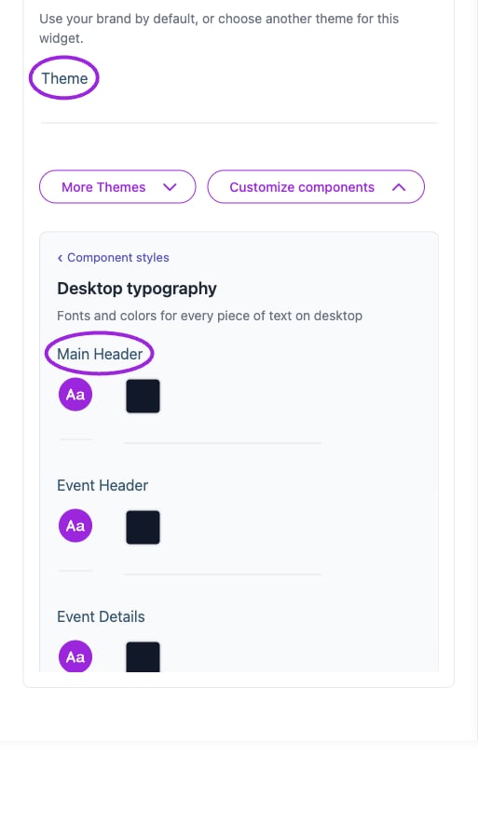The width and height of the screenshot is (478, 824).
Task: Open the More Themes dropdown
Action: coord(117,187)
